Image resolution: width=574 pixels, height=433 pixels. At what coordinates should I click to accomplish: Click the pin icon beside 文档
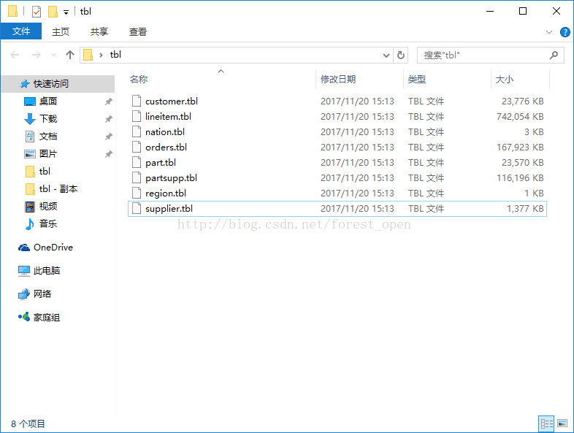coord(108,137)
